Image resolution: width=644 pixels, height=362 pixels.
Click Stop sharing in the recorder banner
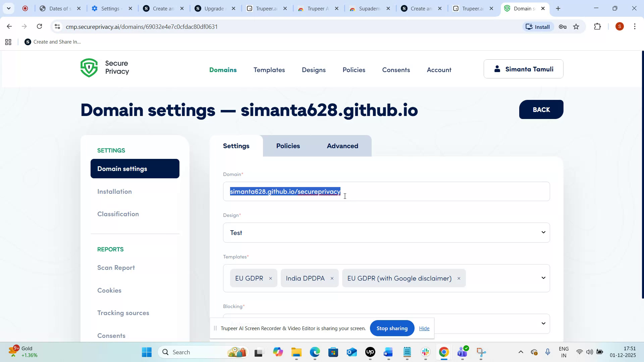tap(392, 328)
